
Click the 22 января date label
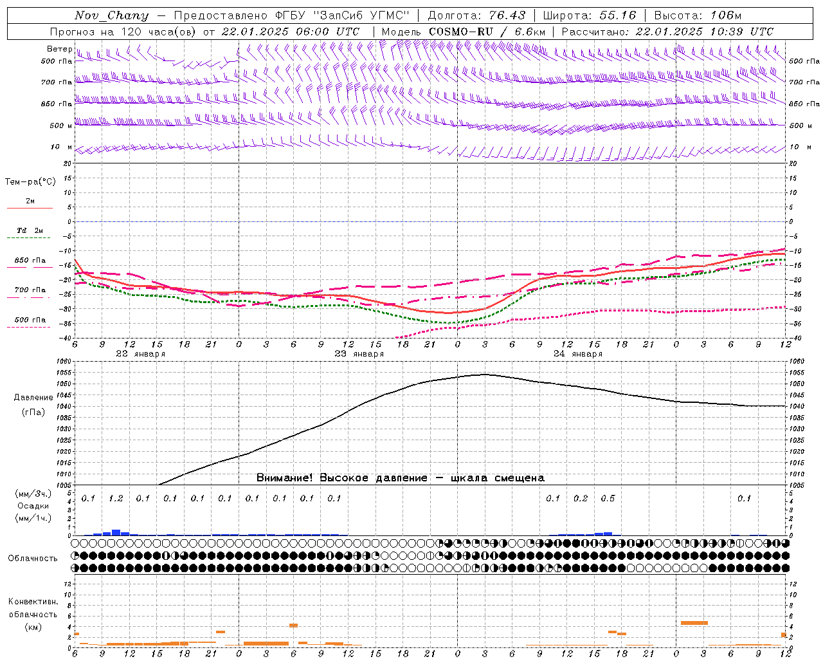tap(140, 354)
